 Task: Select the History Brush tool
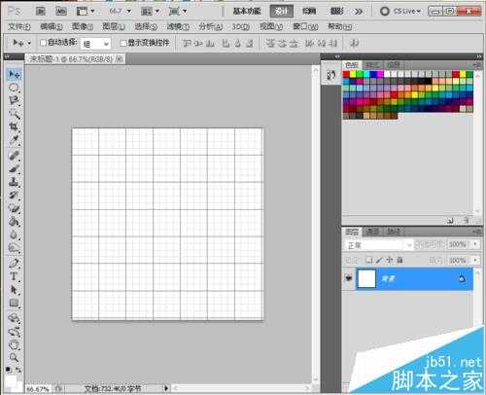14,196
